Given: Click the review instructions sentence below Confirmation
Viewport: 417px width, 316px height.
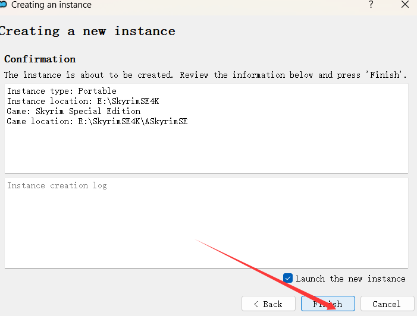Looking at the screenshot, I should 205,75.
